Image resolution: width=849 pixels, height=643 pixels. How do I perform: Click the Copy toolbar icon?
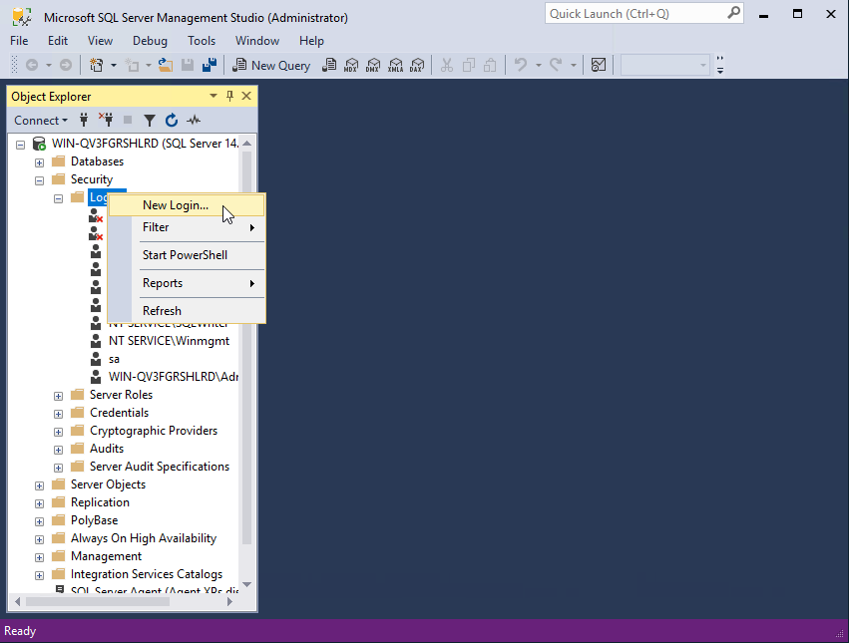tap(468, 66)
